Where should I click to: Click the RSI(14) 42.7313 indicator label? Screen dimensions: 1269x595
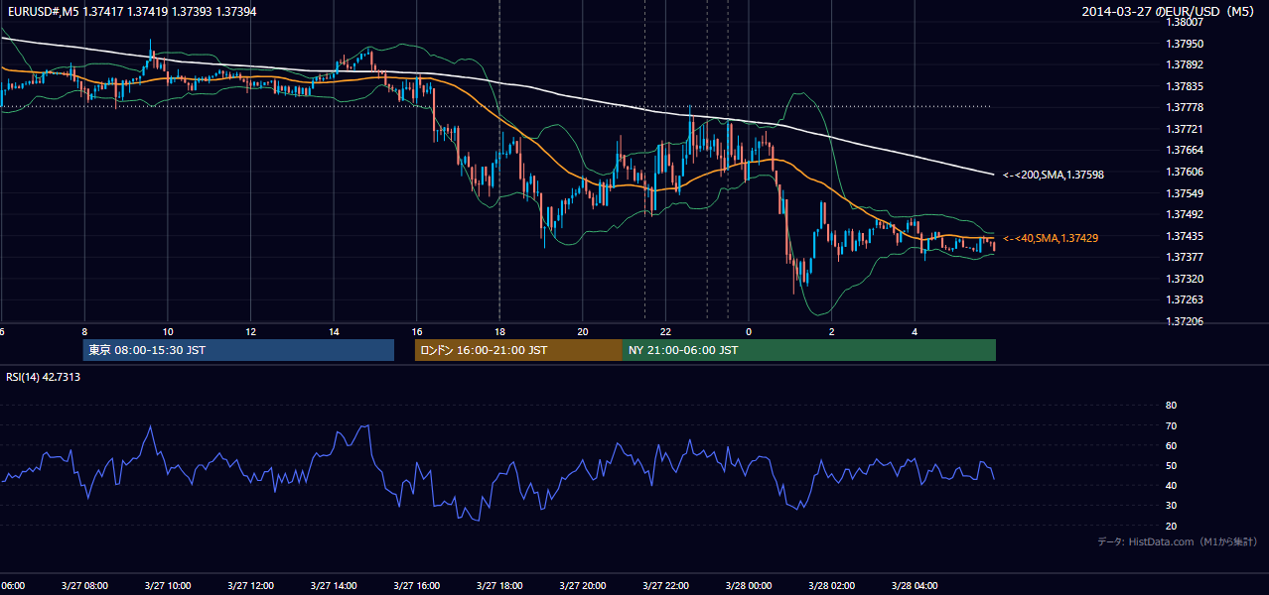[x=44, y=377]
